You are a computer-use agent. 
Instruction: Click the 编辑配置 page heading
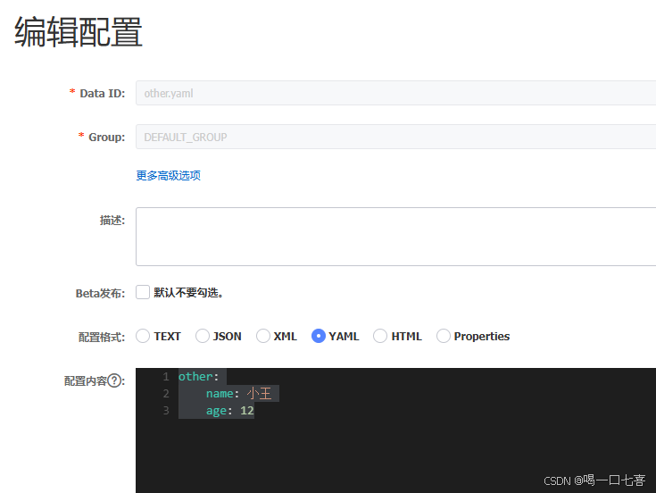tap(79, 32)
